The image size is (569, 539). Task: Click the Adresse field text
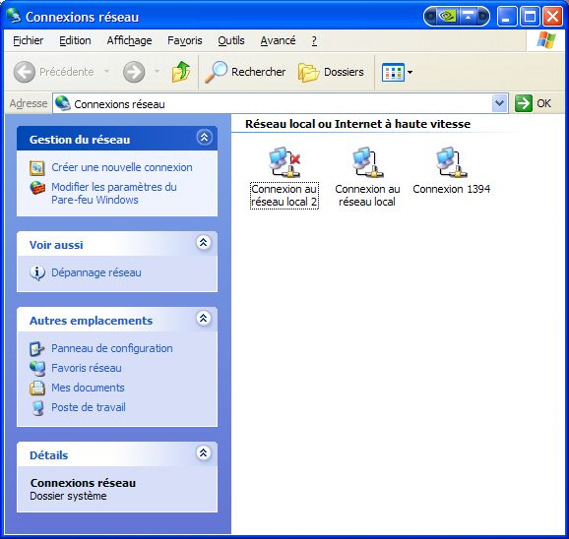pos(119,104)
